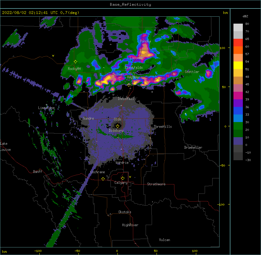Screen dimensions: 261x255
Task: Click the Vulcan city label
Action: [x=164, y=240]
